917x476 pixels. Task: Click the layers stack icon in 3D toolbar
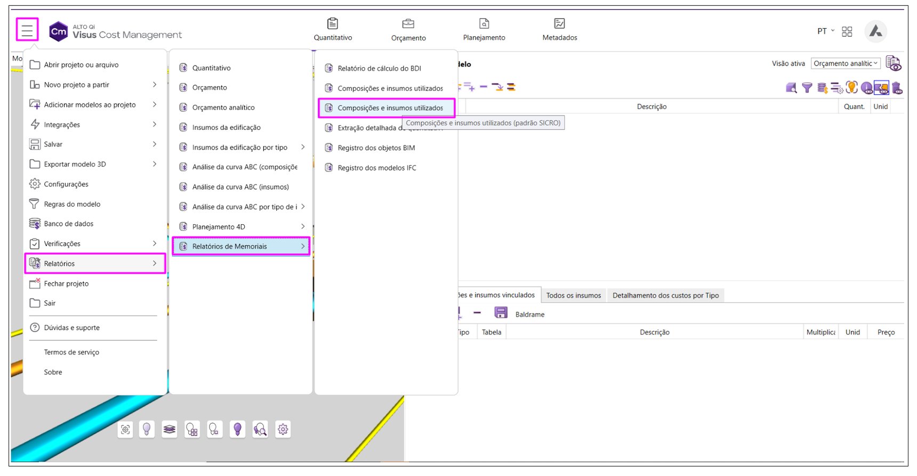tap(170, 429)
